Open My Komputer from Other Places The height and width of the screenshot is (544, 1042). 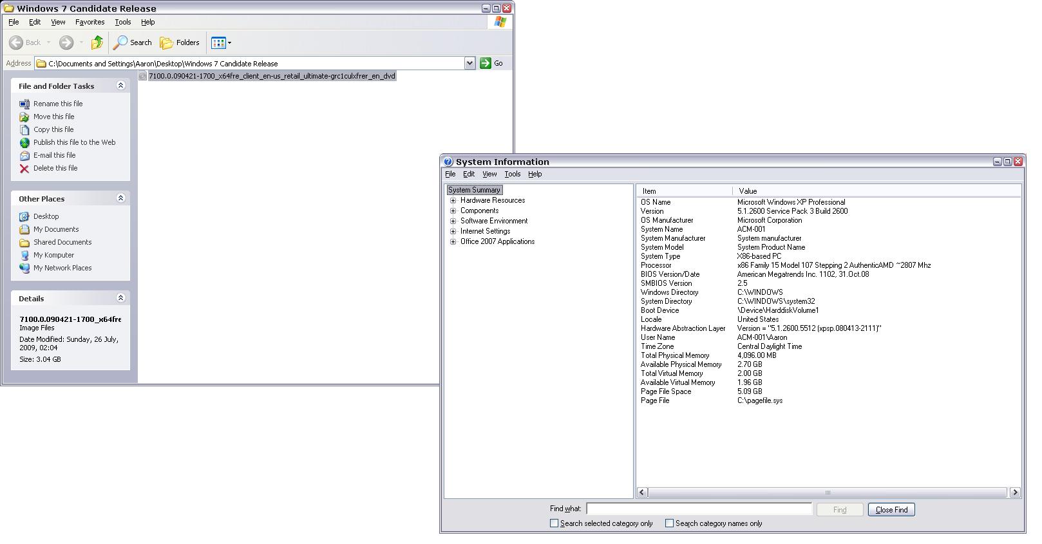[x=54, y=255]
